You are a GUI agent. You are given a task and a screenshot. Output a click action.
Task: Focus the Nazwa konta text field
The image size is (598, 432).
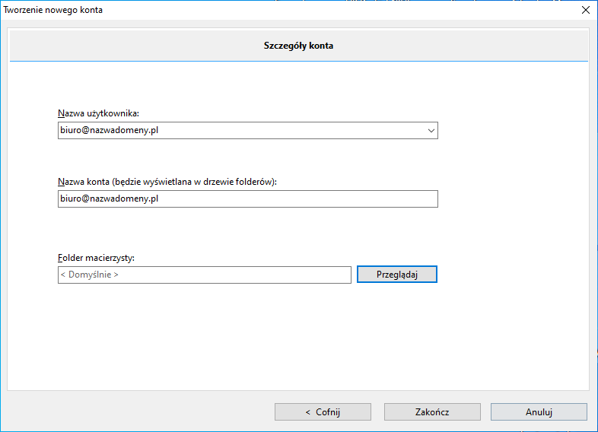[x=248, y=199]
